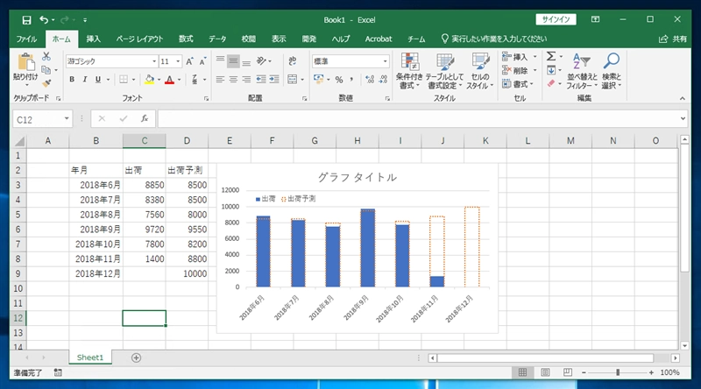Switch to page layout view
The image size is (701, 389).
(x=545, y=372)
